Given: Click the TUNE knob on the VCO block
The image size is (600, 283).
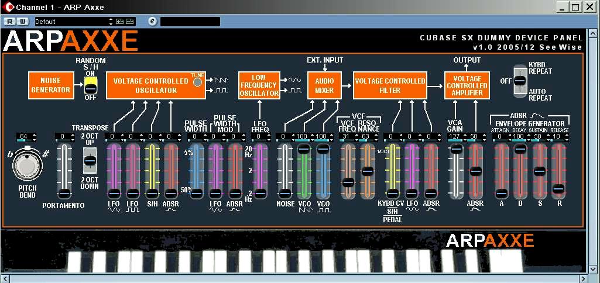Looking at the screenshot, I should coord(197,82).
